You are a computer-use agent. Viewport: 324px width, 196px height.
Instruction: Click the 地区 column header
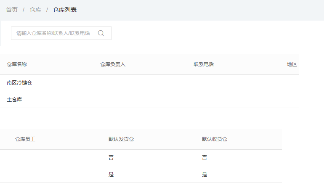(x=292, y=64)
